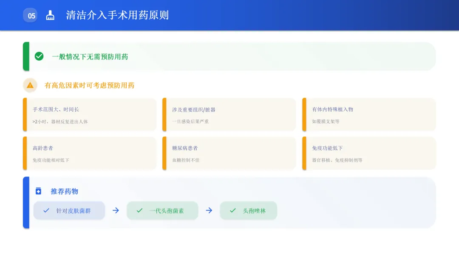Click the blue medicine bottle icon
459x258 pixels.
(38, 191)
